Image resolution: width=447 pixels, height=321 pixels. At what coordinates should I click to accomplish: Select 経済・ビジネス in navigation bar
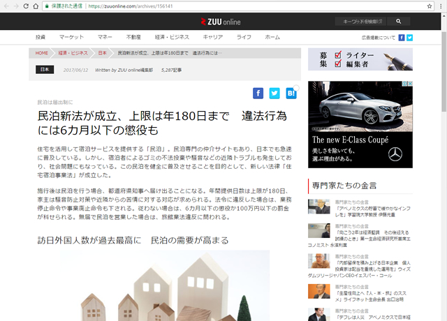coord(170,37)
